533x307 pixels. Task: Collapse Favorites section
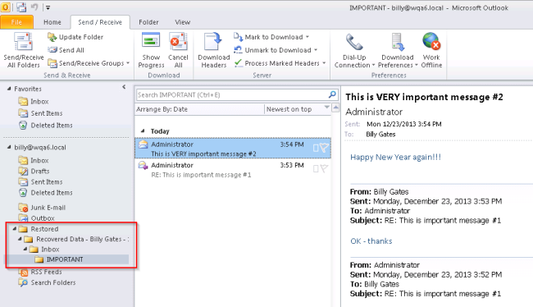tap(9, 89)
